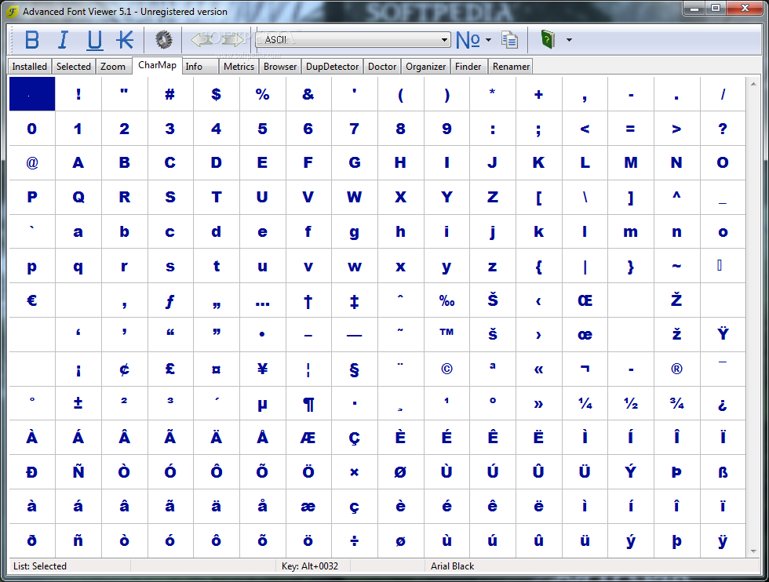Image resolution: width=769 pixels, height=582 pixels.
Task: Select the ™ trademark character cell
Action: pos(446,334)
